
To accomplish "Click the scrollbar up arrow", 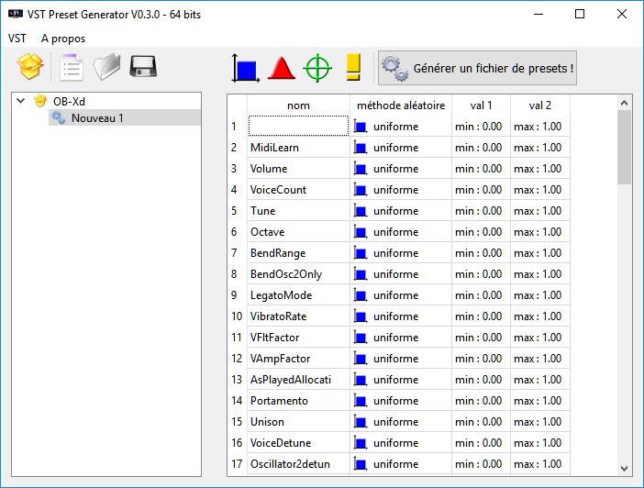I will [x=625, y=103].
